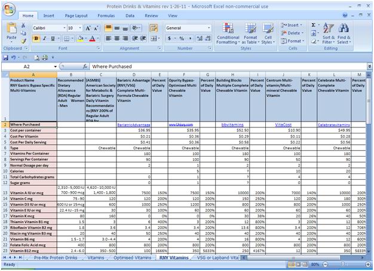Open the Format cells menu
Image resolution: width=374 pixels, height=271 pixels.
292,41
